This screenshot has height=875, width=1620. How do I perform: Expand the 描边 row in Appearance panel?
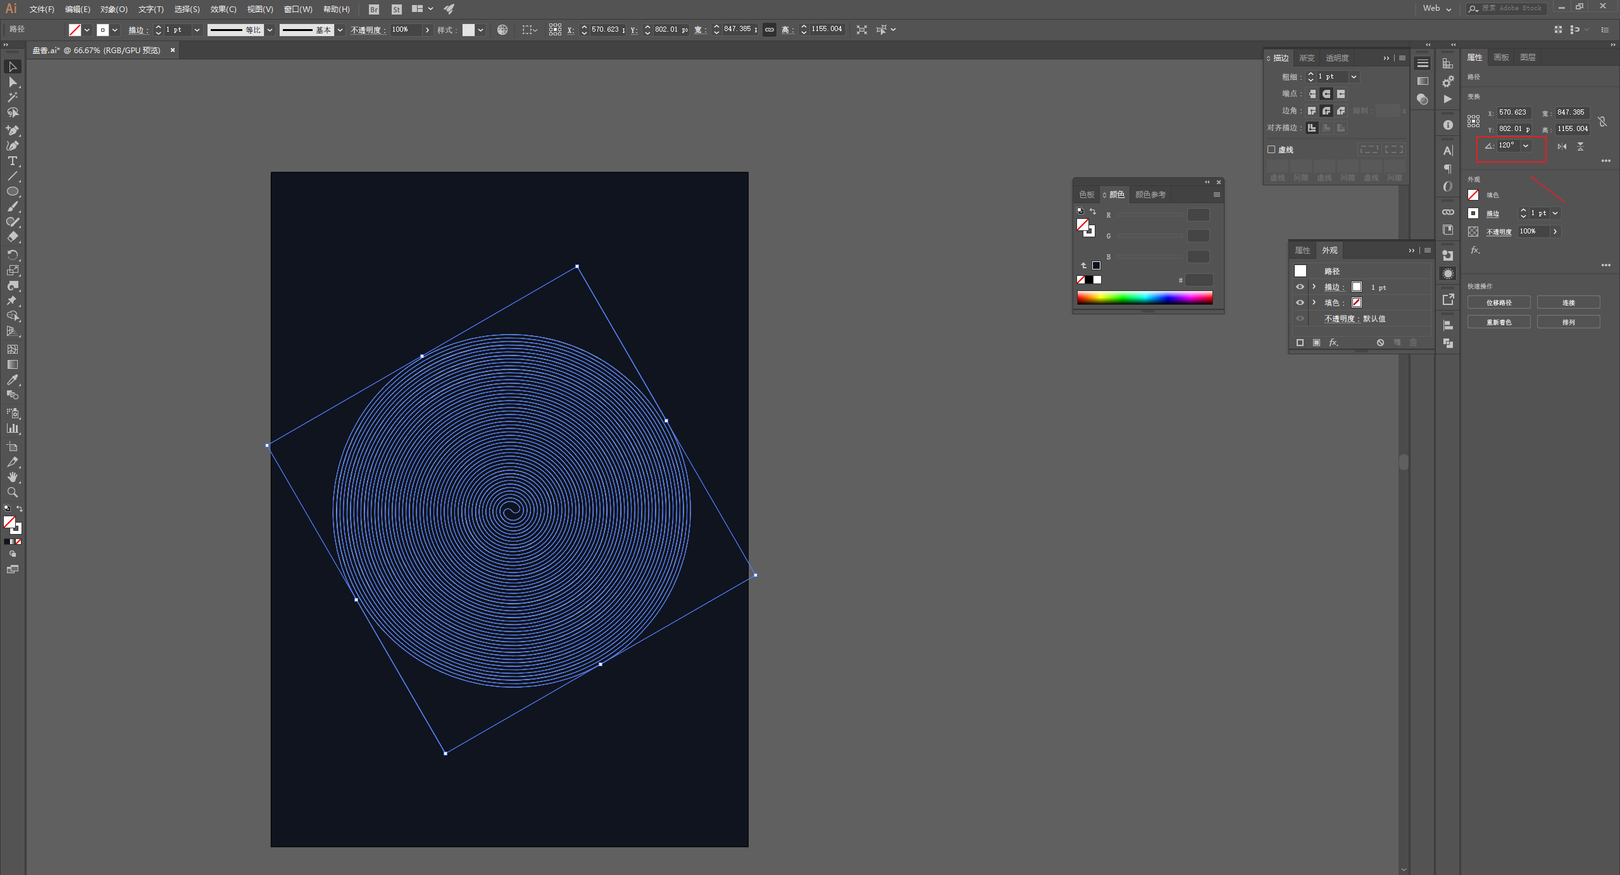[x=1314, y=287]
